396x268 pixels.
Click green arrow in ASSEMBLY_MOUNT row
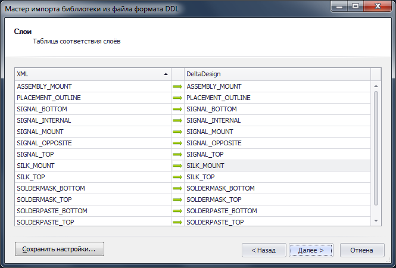pyautogui.click(x=177, y=86)
